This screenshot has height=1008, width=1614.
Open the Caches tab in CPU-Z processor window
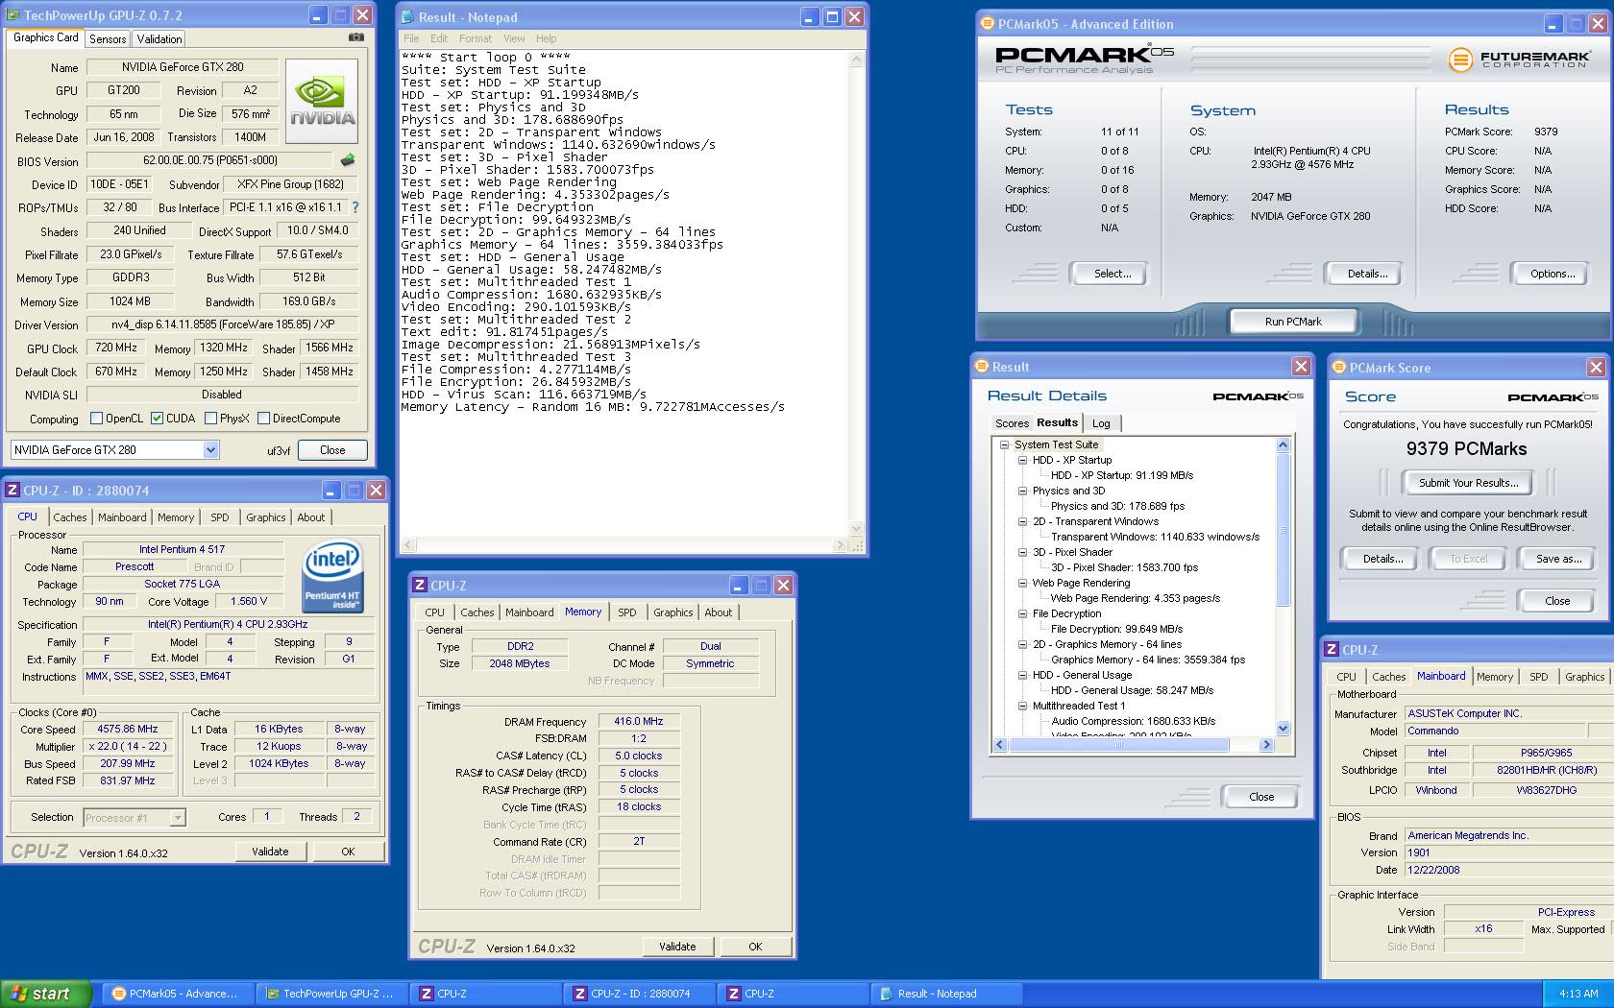pos(70,517)
